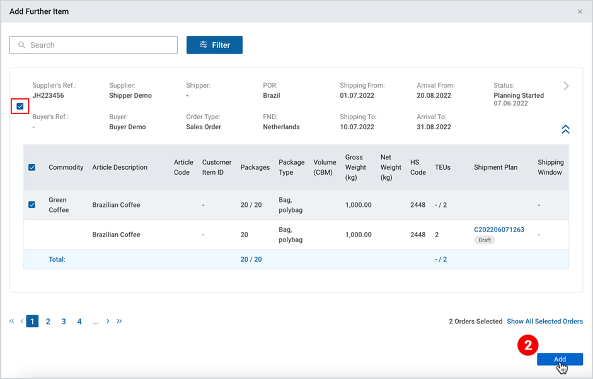The width and height of the screenshot is (593, 379).
Task: Uncheck the Green Coffee row checkbox
Action: point(32,205)
